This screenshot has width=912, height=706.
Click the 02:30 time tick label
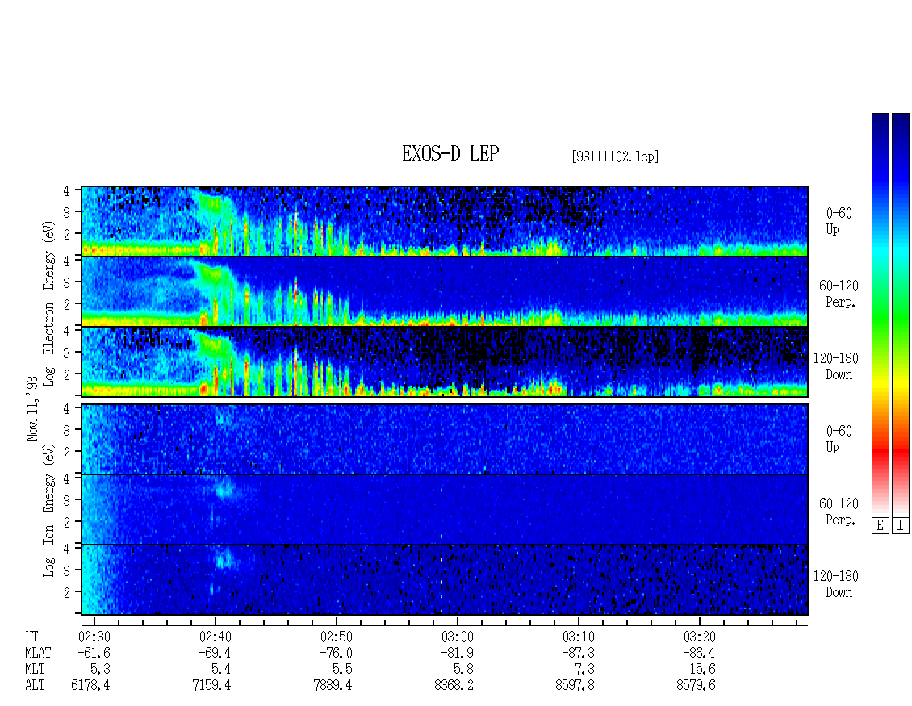click(x=94, y=637)
